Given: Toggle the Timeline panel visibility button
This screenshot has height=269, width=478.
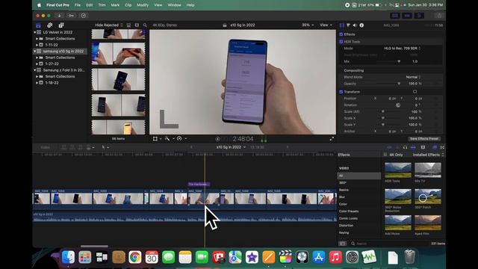Looking at the screenshot, I should click(407, 16).
